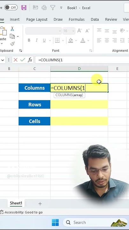This screenshot has height=230, width=129.
Task: Click the Print Preview toolbar icon
Action: [x=44, y=7]
